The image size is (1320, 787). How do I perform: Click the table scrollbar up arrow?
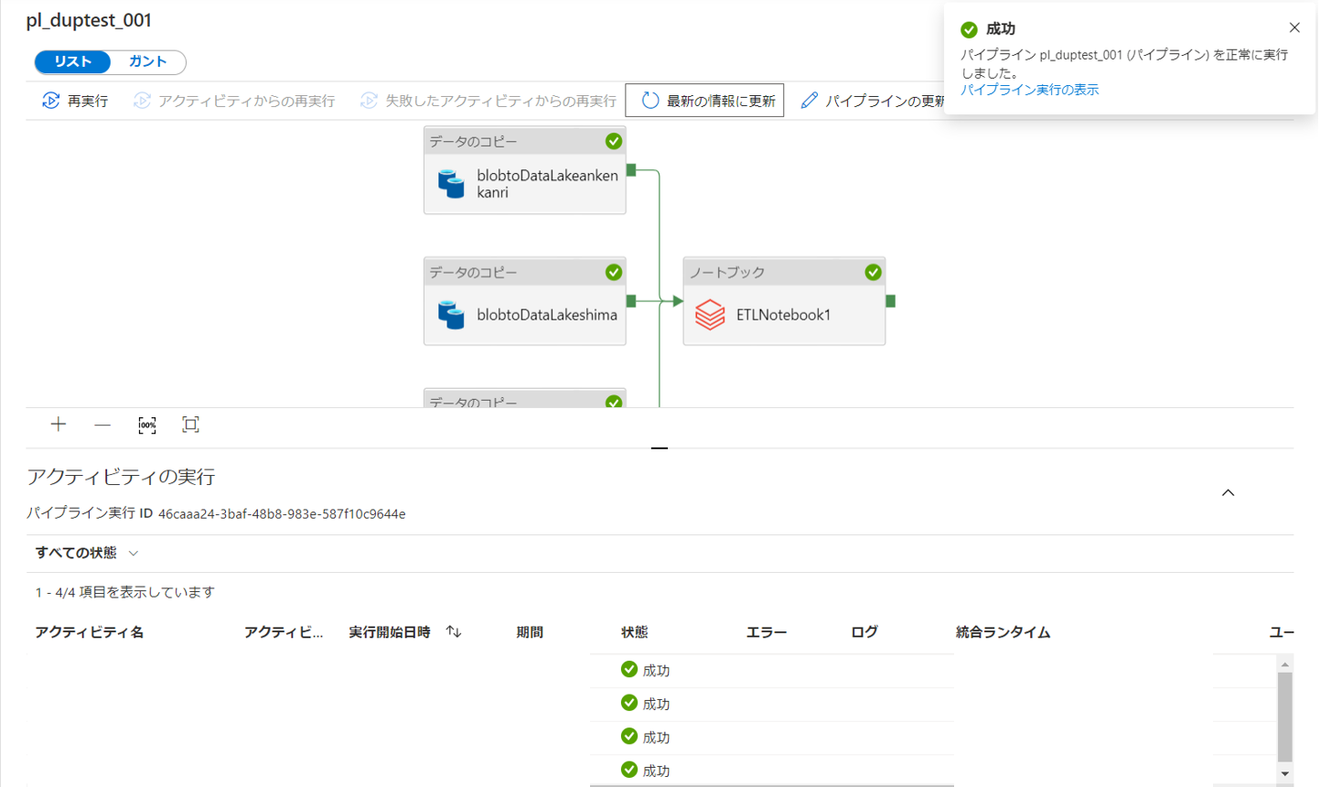(1285, 664)
